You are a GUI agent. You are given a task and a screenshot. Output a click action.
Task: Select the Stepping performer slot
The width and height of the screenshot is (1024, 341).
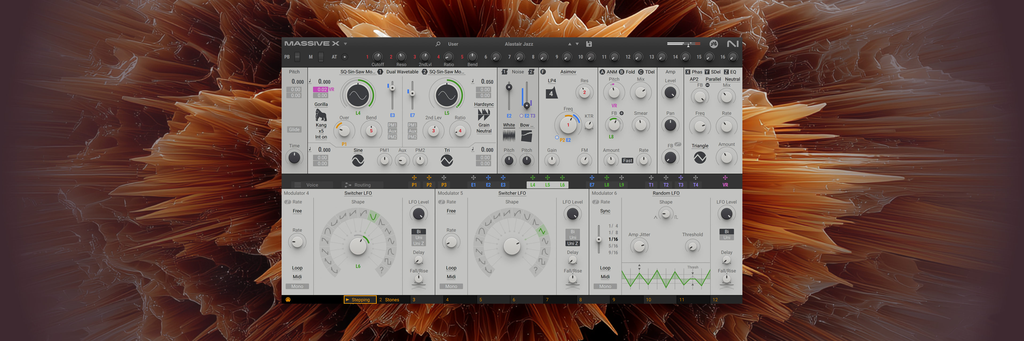pyautogui.click(x=360, y=300)
